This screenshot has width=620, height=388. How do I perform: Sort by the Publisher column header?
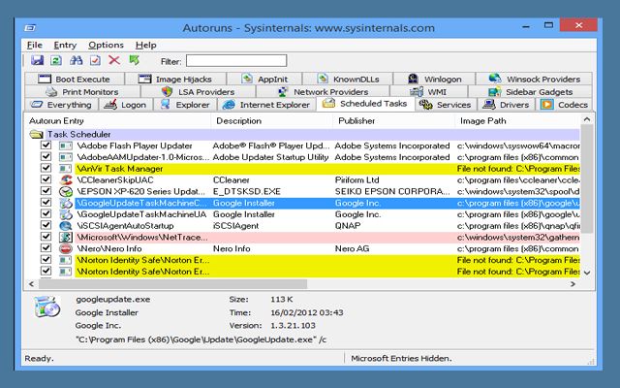394,120
